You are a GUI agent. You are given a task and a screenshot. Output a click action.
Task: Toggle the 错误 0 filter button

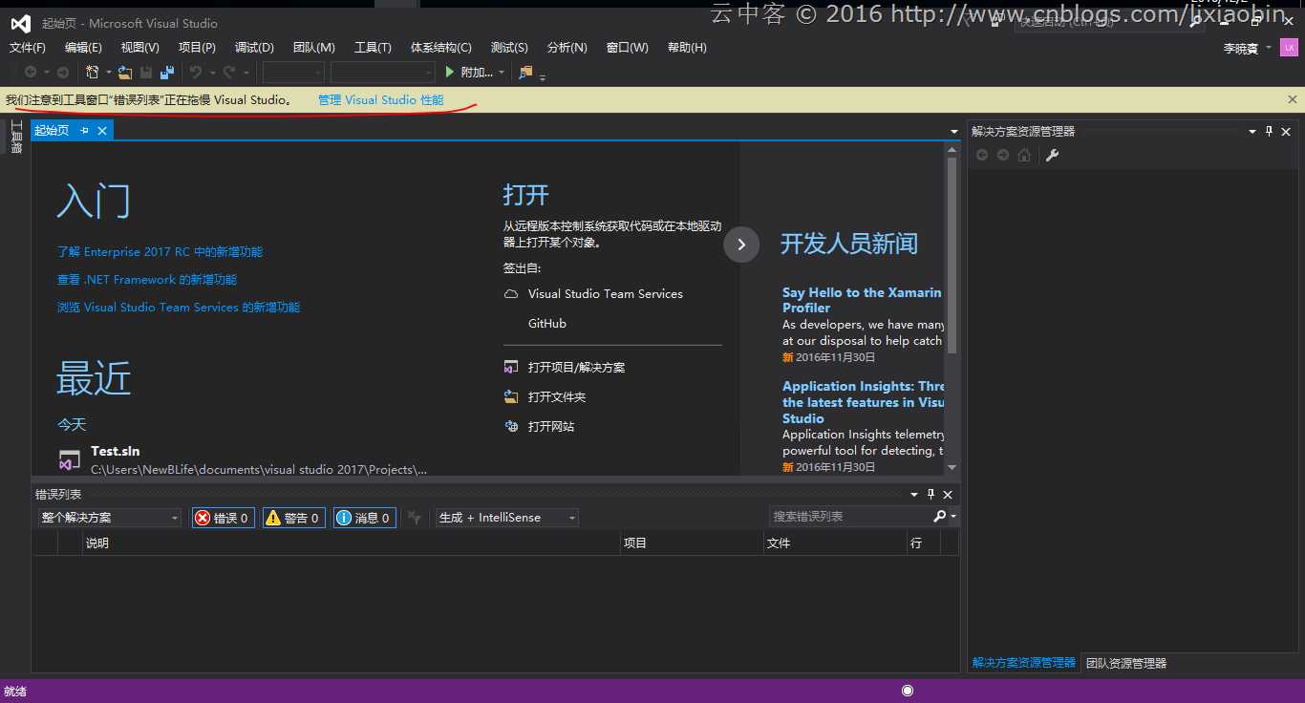(223, 518)
